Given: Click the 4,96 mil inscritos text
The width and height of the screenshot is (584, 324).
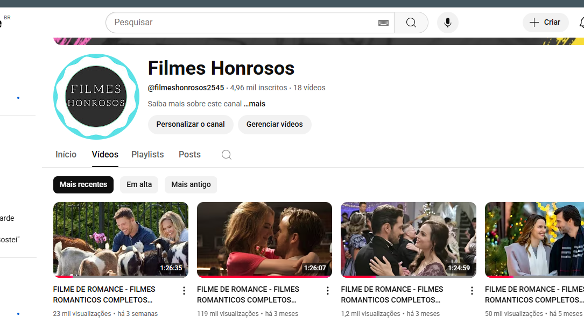Looking at the screenshot, I should click(258, 88).
